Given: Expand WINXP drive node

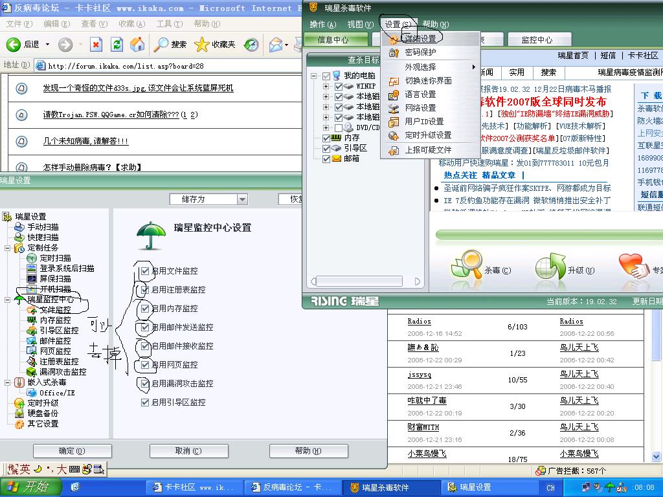Looking at the screenshot, I should (326, 86).
